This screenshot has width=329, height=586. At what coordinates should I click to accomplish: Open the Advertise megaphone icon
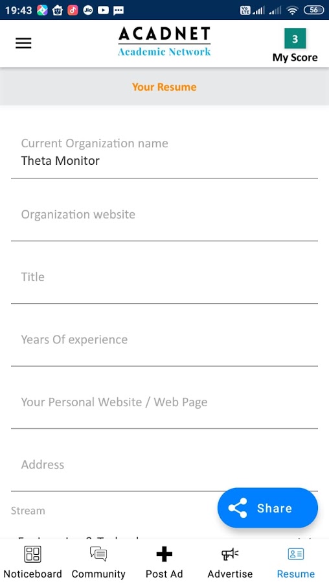pyautogui.click(x=230, y=554)
